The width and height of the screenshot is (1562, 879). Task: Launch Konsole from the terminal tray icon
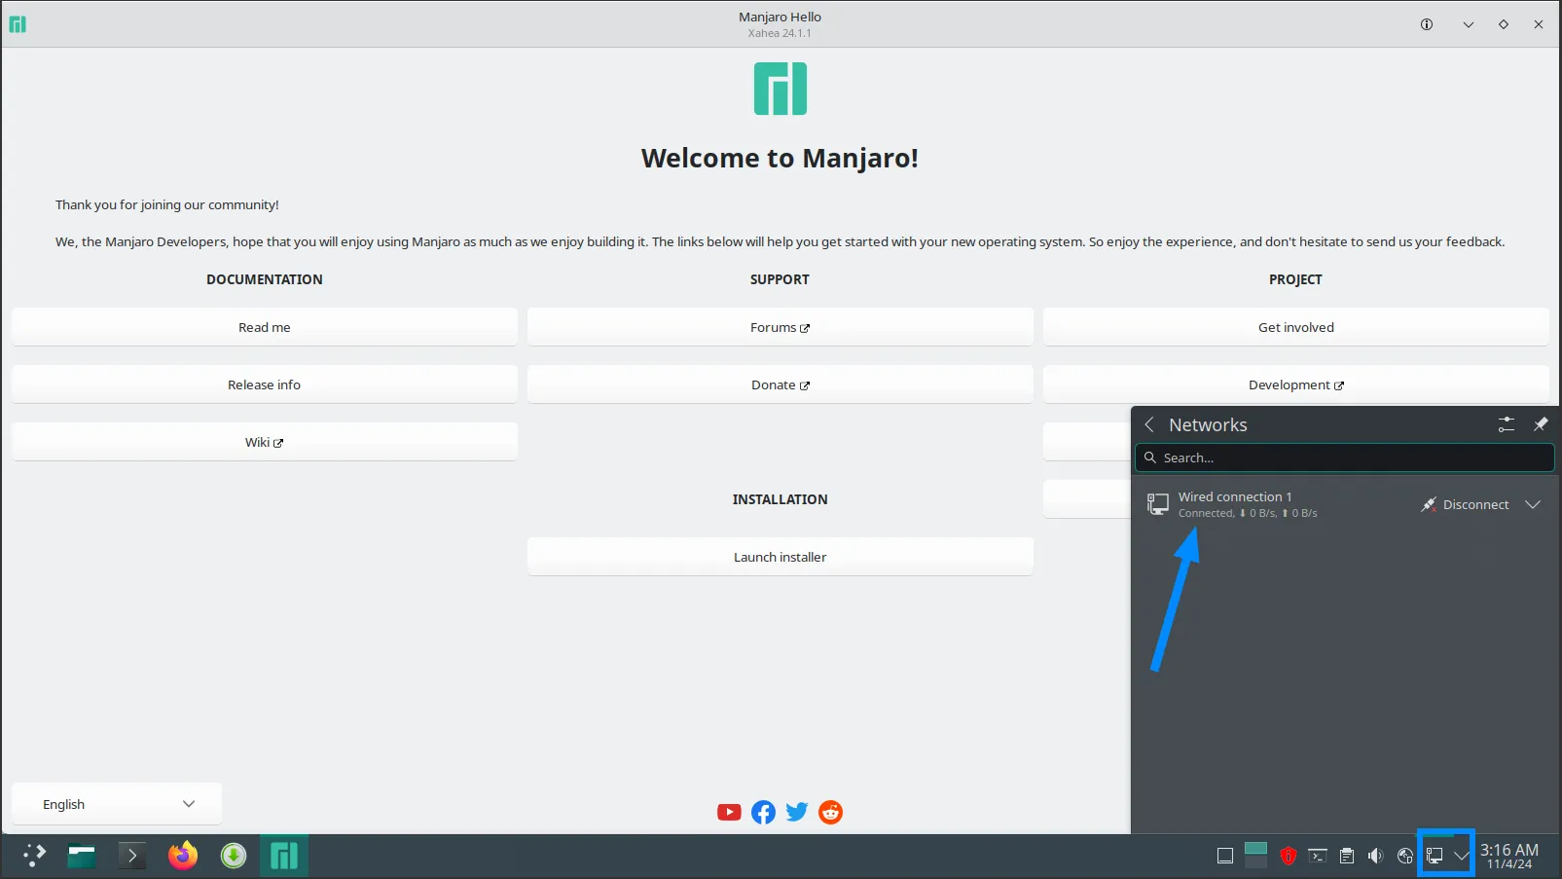(1317, 855)
